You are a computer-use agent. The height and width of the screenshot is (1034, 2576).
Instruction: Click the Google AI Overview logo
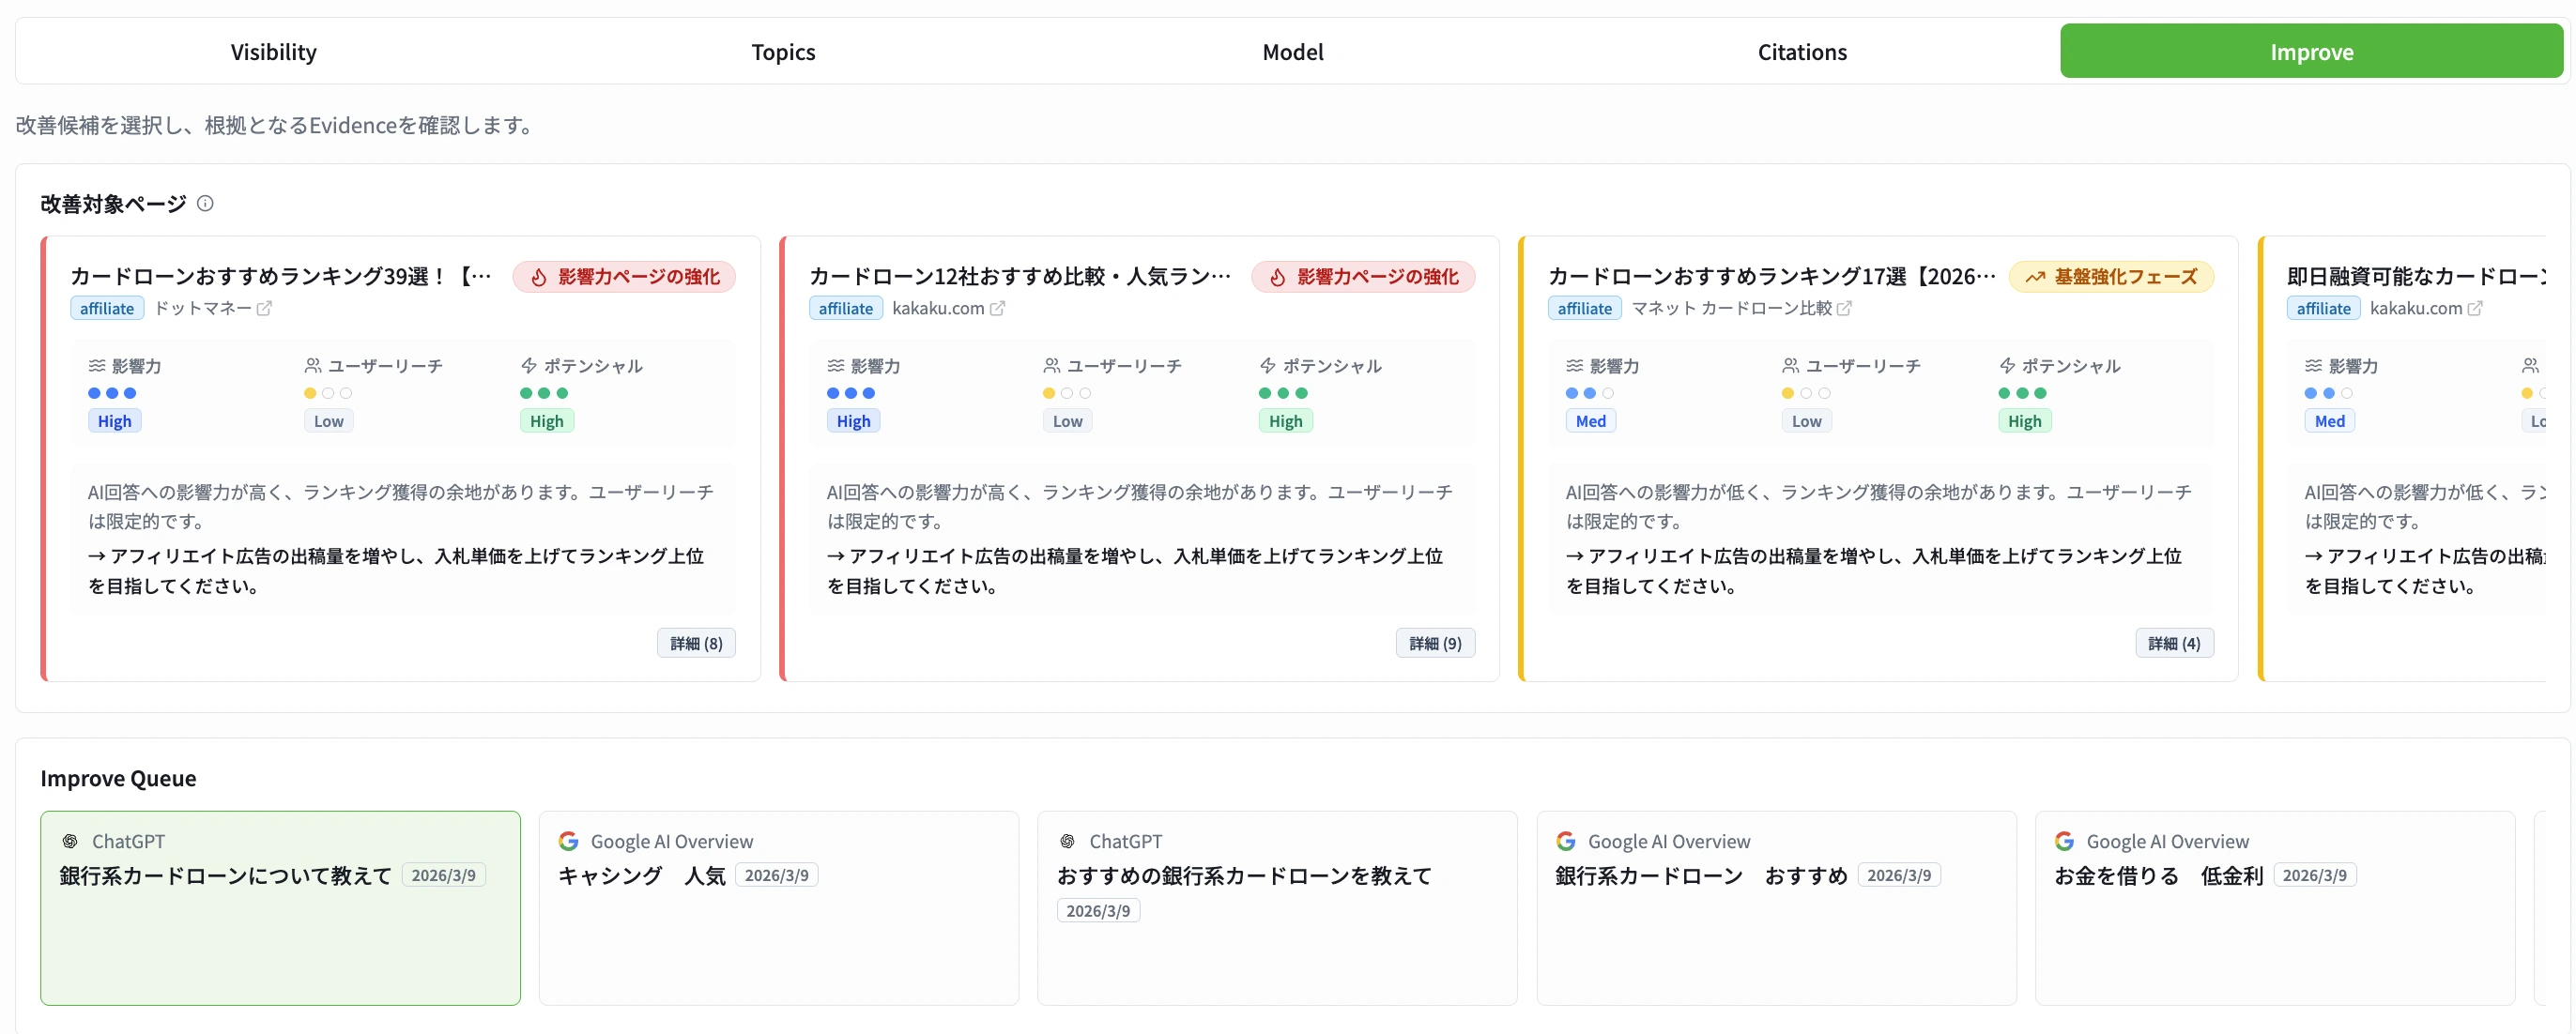pyautogui.click(x=569, y=840)
